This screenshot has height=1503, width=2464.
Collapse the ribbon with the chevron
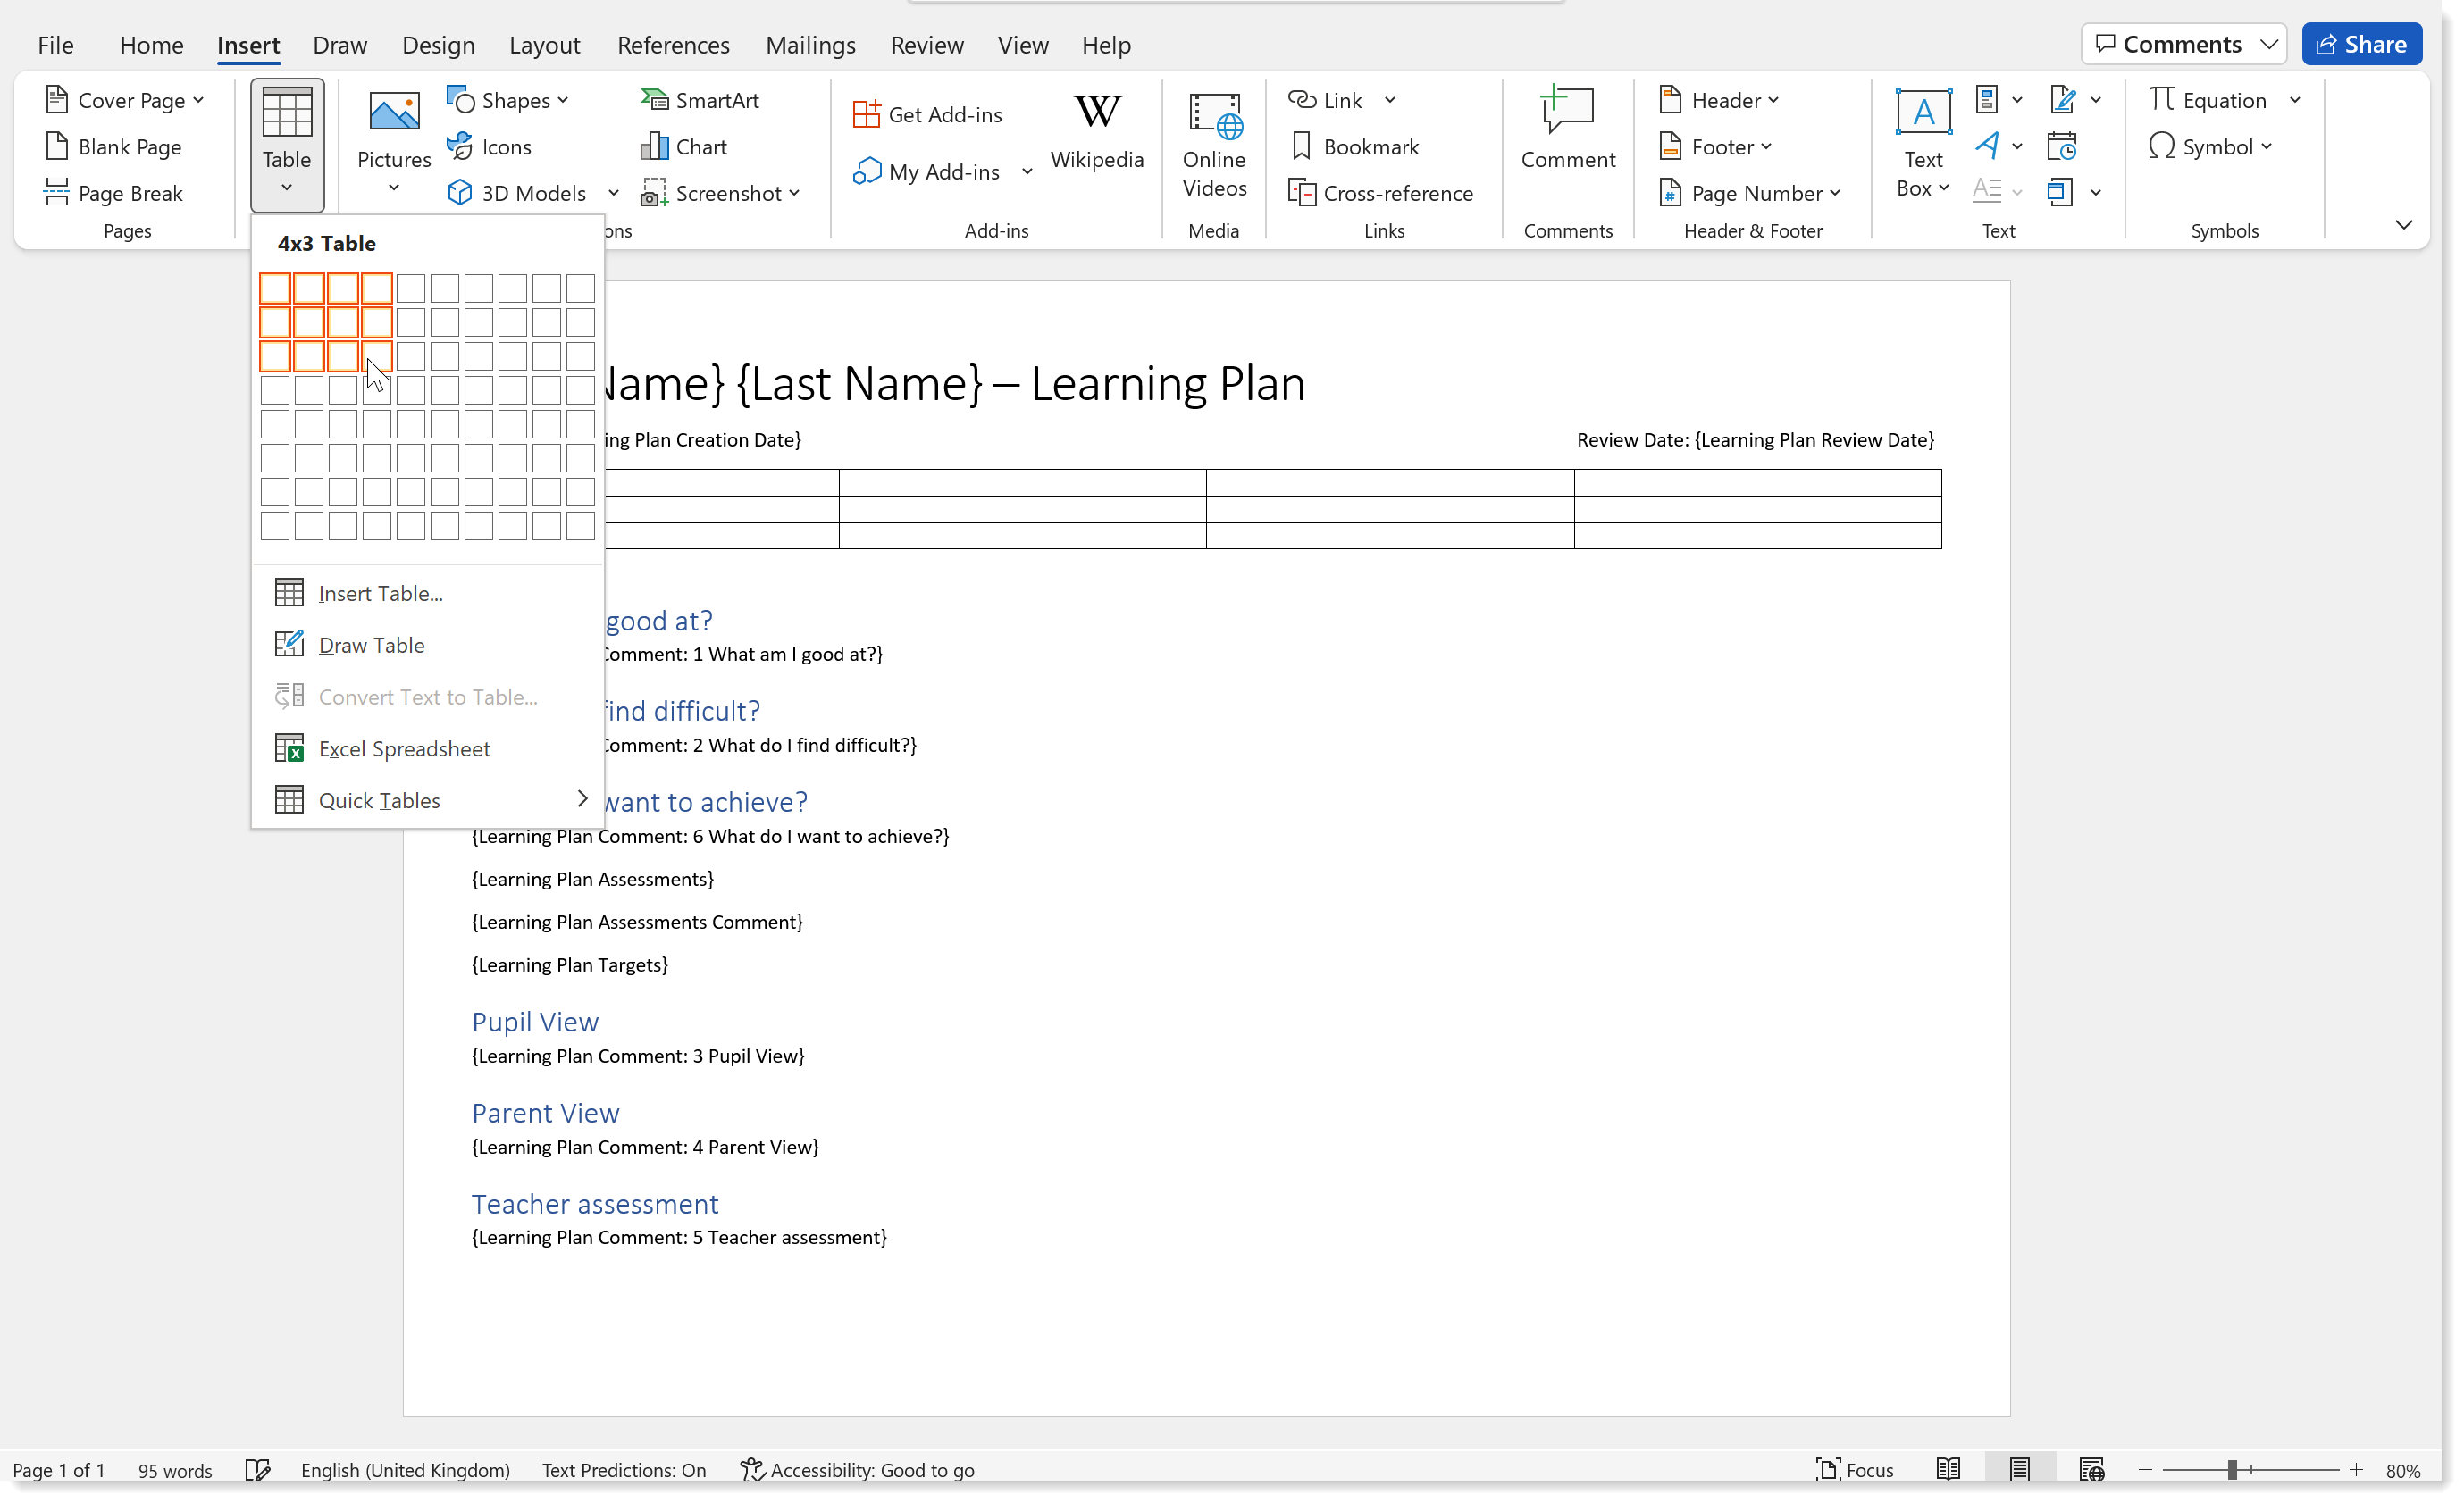point(2403,225)
